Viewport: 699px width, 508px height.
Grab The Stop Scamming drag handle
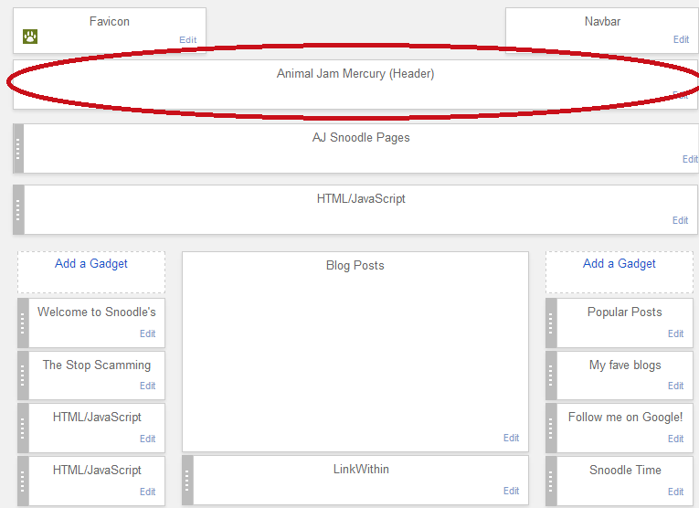pos(23,376)
